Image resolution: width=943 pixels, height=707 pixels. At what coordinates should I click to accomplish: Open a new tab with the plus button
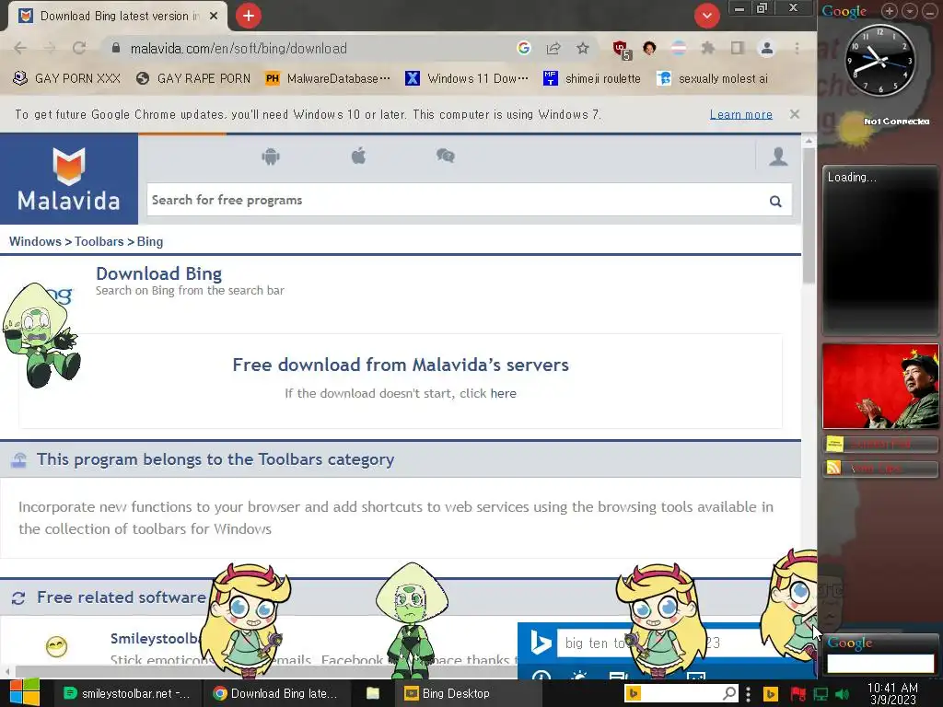tap(249, 16)
